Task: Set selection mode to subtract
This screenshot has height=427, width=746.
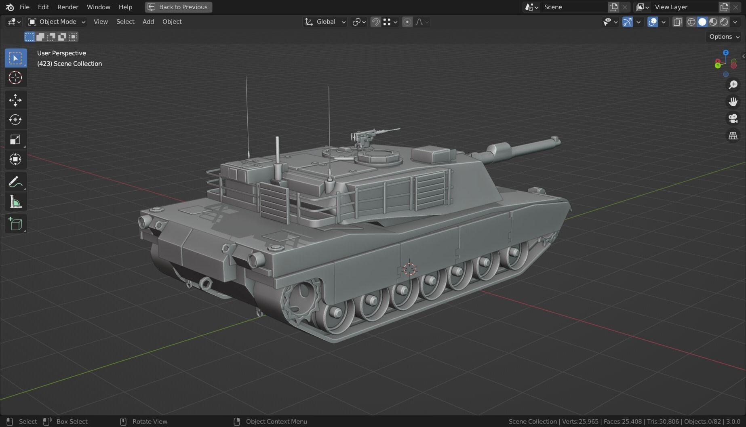Action: [x=51, y=37]
